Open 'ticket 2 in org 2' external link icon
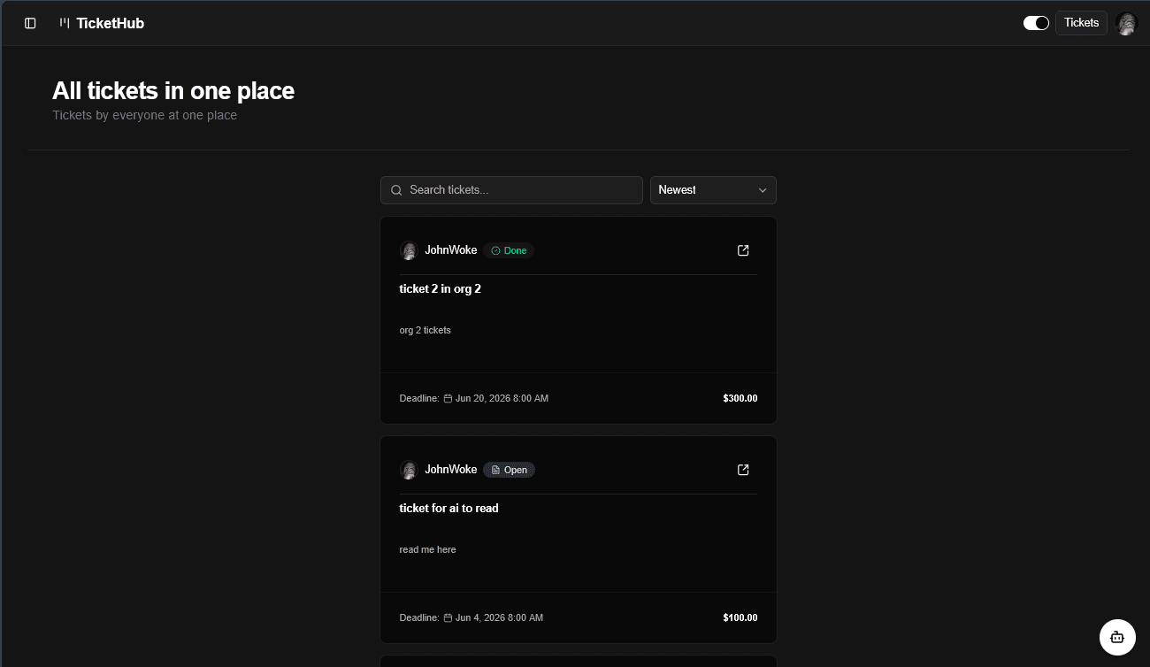1150x667 pixels. pos(743,250)
